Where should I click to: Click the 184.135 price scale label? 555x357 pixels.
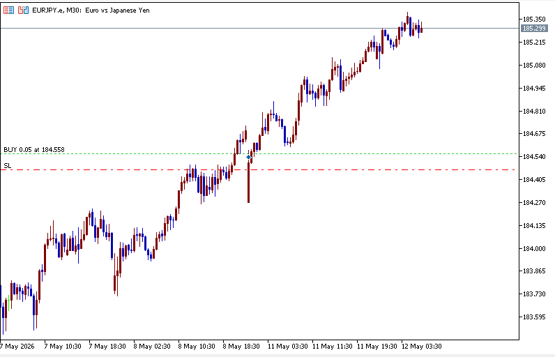(x=534, y=226)
